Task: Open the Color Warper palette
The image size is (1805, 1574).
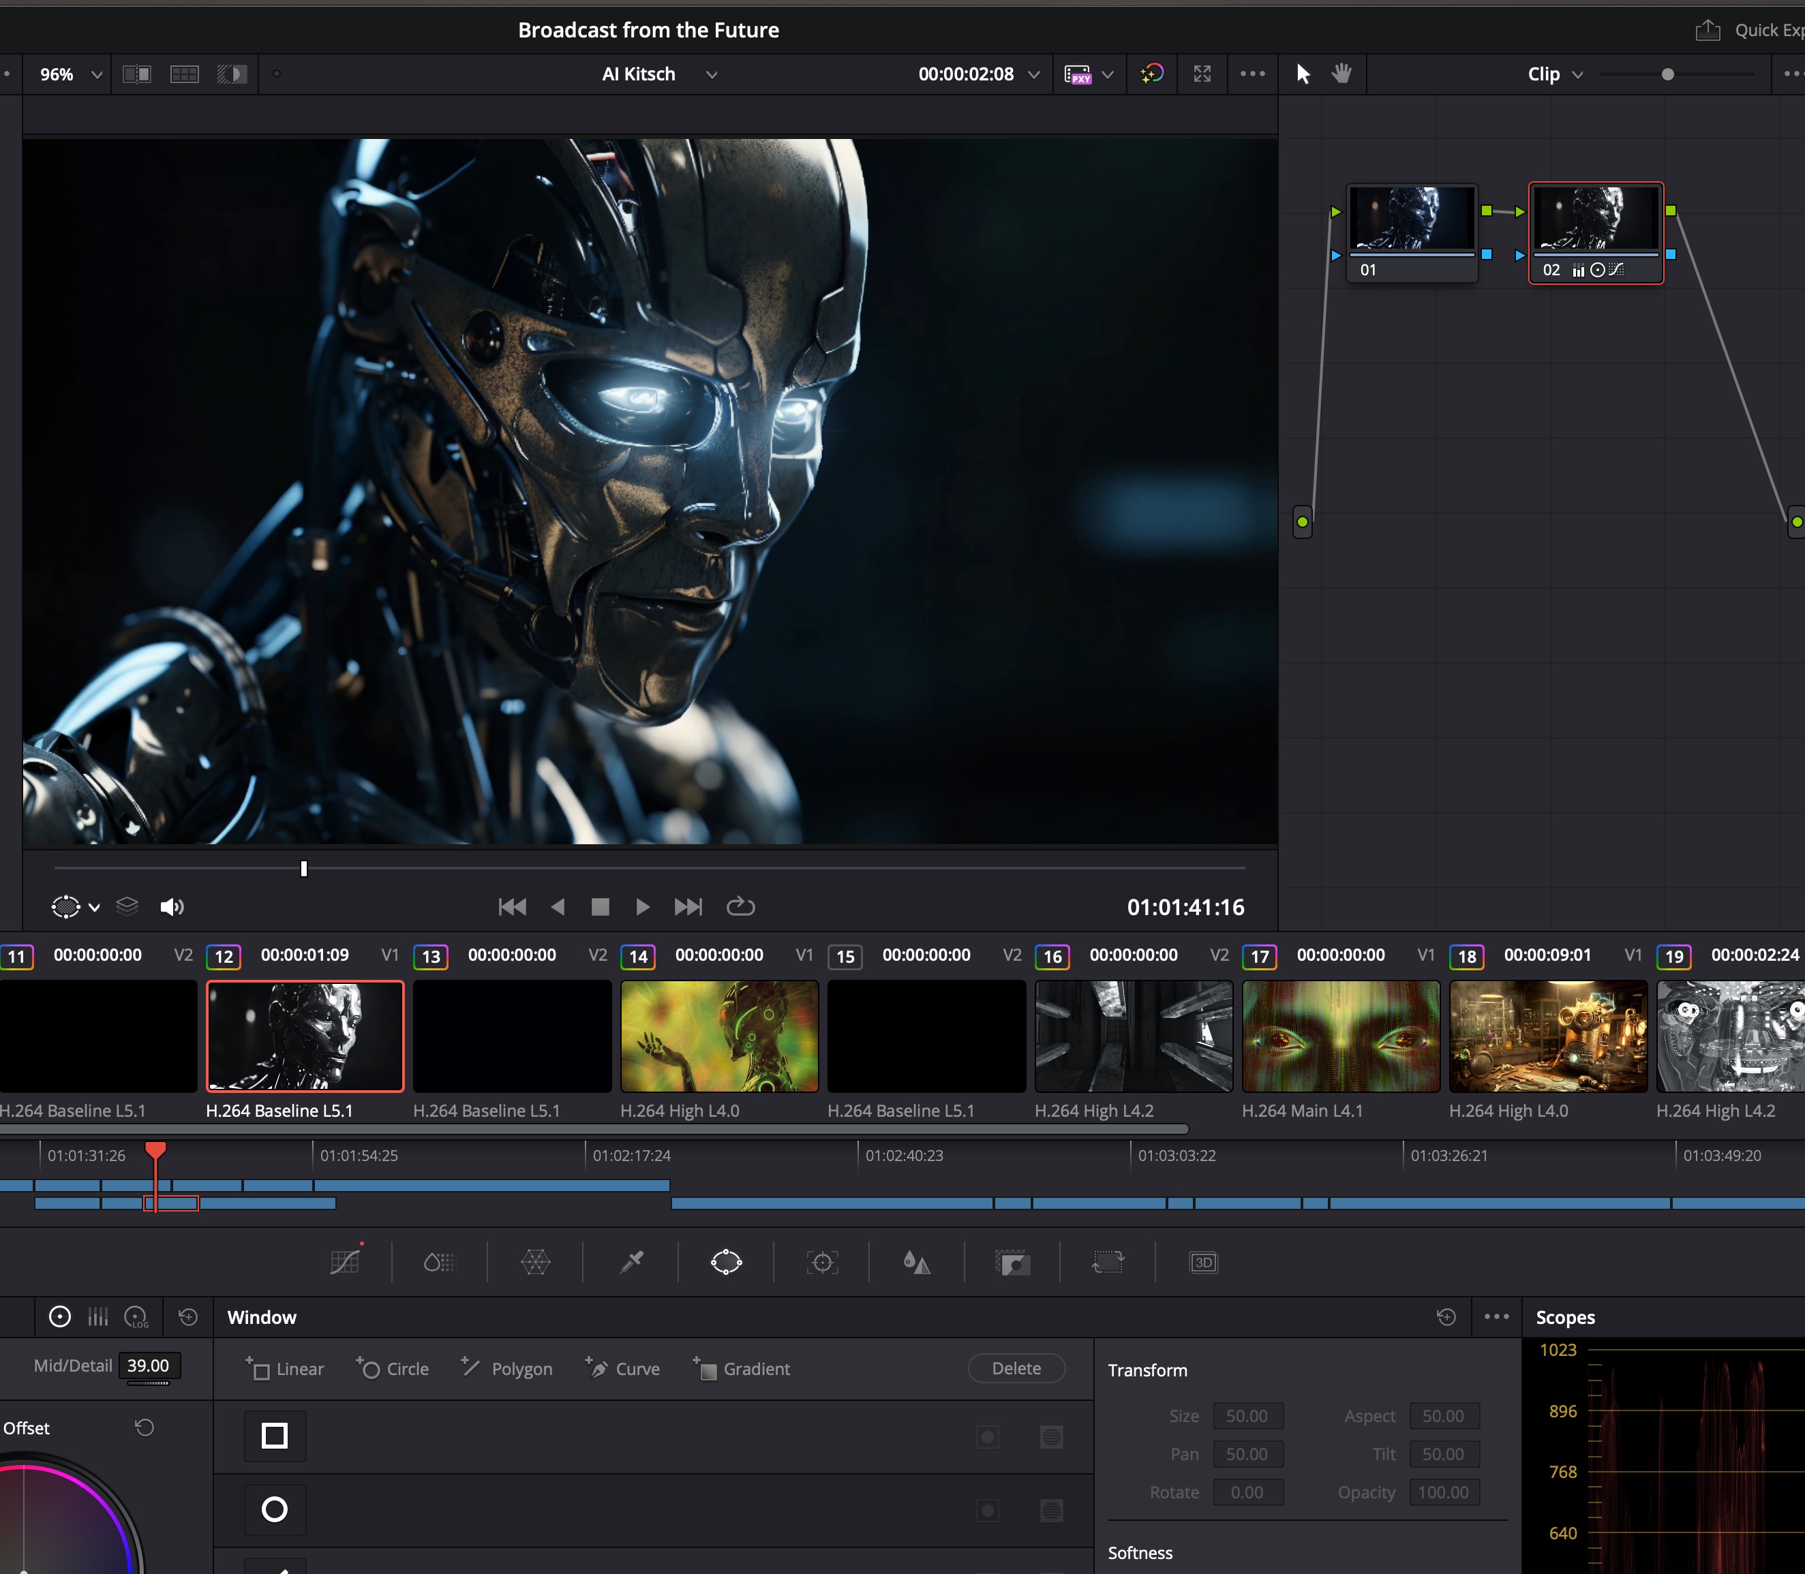Action: point(535,1262)
